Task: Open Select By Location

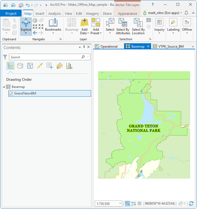Action: [x=138, y=26]
